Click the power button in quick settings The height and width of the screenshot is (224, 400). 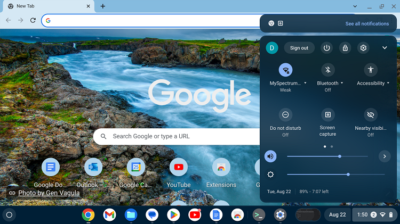(326, 48)
